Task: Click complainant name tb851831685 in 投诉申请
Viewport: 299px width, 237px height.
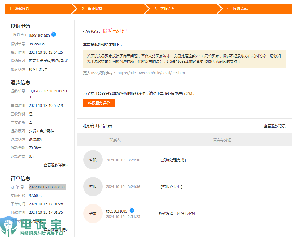Action: click(x=39, y=35)
